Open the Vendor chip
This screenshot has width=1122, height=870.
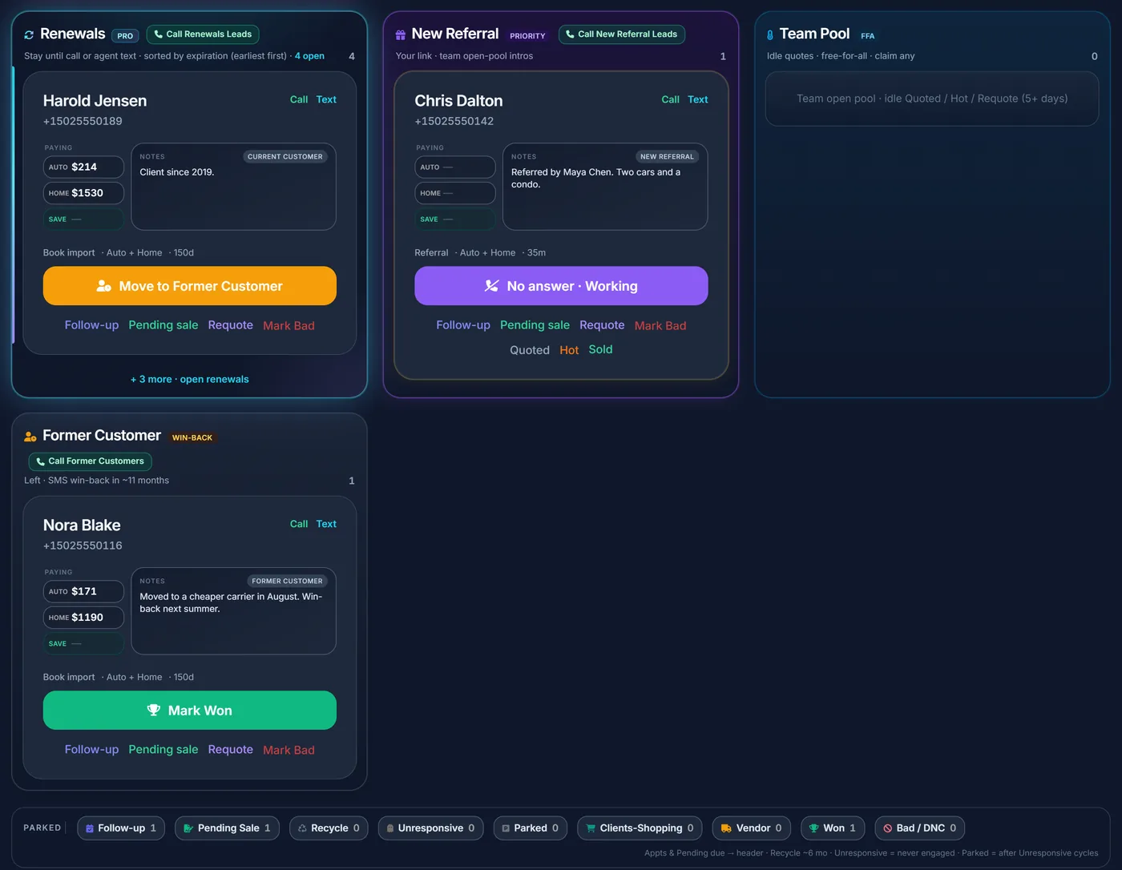point(752,828)
